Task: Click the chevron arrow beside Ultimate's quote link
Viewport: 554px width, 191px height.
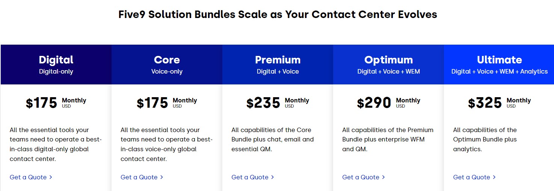Action: (494, 177)
